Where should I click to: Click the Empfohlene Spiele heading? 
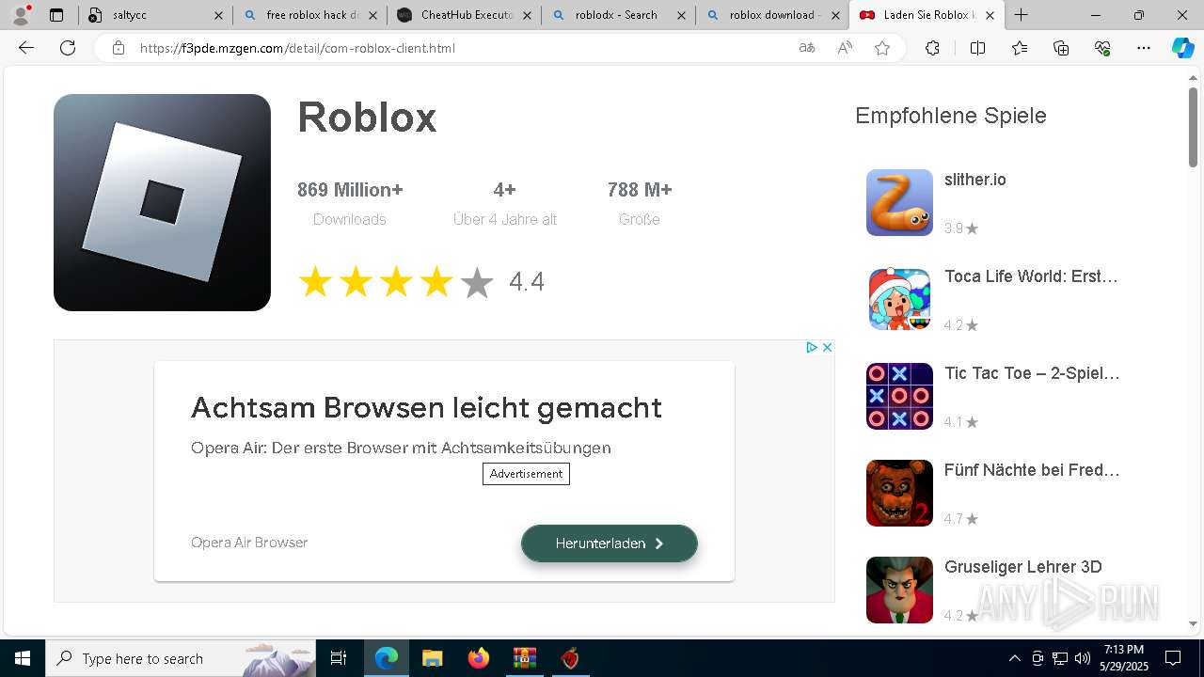point(951,116)
